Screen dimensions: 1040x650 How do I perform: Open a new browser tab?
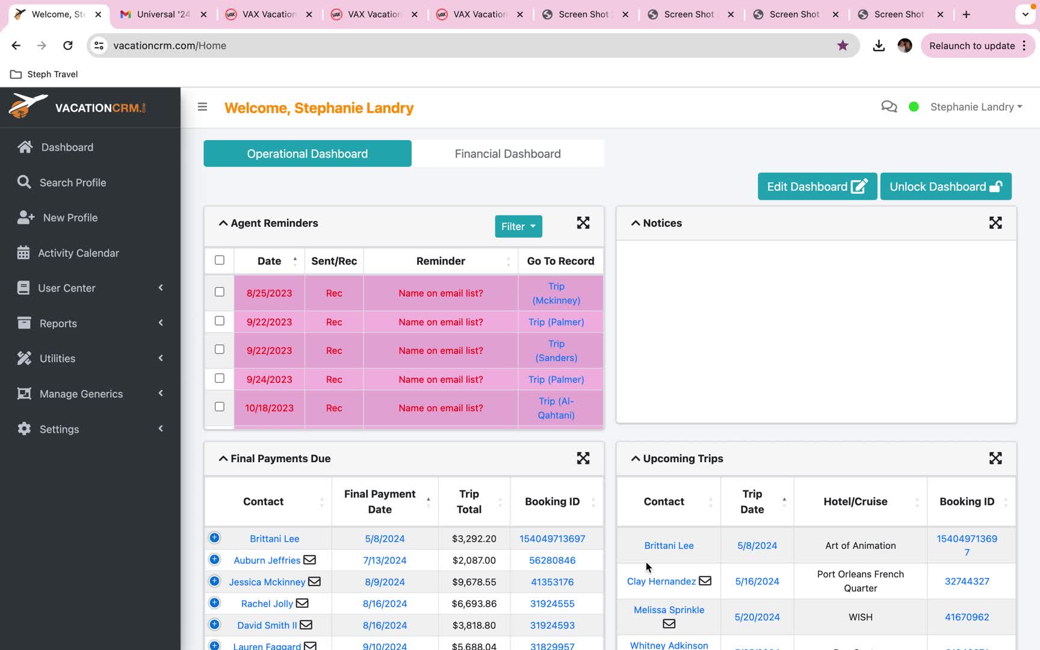click(x=966, y=14)
